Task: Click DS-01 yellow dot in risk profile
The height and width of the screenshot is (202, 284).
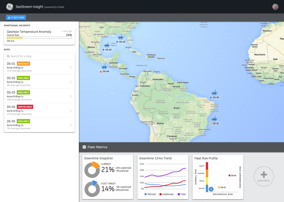Action: pyautogui.click(x=219, y=187)
